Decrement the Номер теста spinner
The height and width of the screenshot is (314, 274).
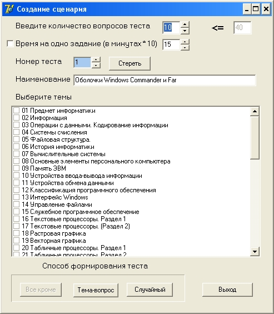pyautogui.click(x=96, y=65)
